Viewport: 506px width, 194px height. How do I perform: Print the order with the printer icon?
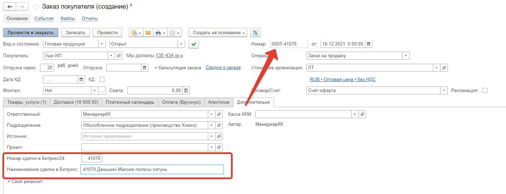coord(160,33)
